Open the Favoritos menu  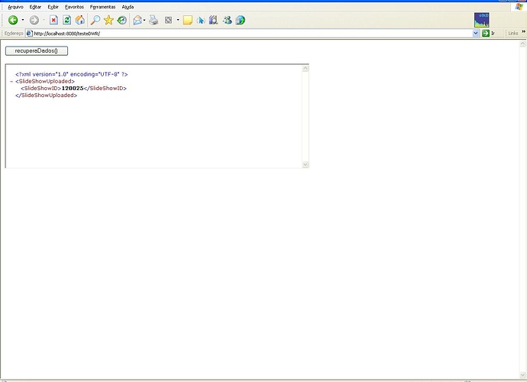74,7
